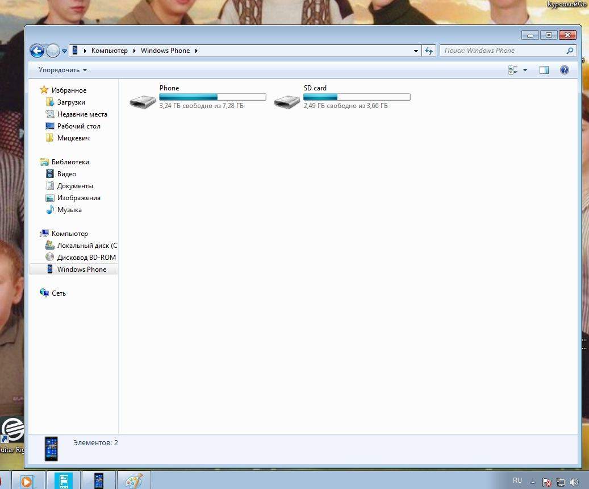
Task: Open the Документы library
Action: 75,186
